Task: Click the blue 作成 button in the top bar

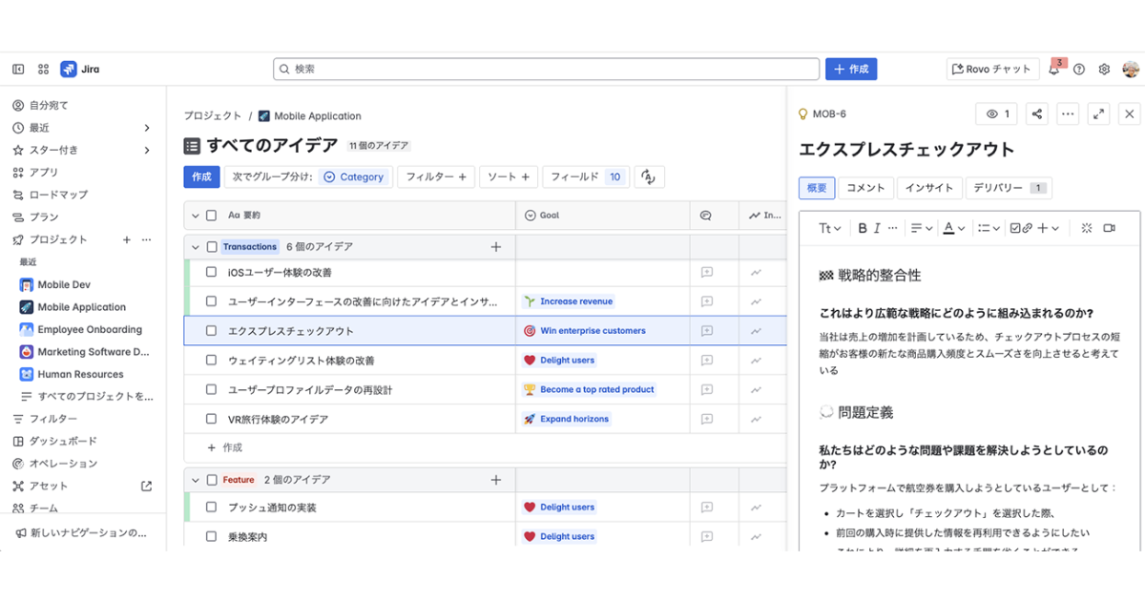Action: pos(851,69)
